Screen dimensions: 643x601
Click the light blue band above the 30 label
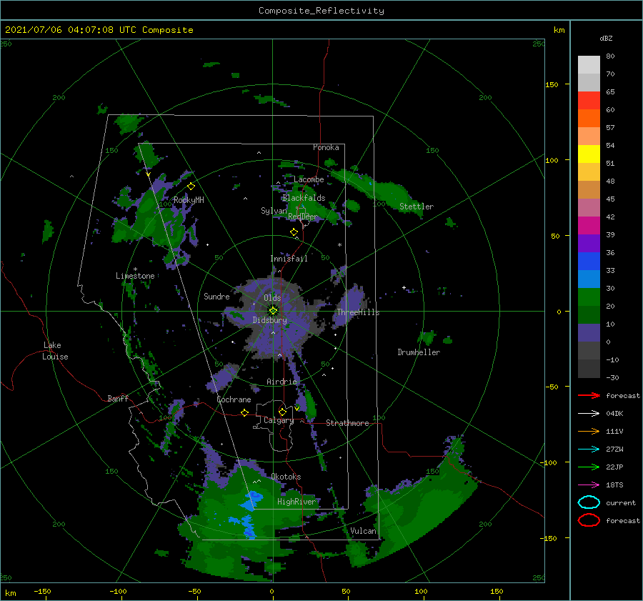click(589, 279)
